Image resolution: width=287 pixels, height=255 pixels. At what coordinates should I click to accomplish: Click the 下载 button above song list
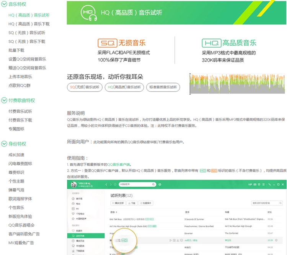click(x=132, y=203)
